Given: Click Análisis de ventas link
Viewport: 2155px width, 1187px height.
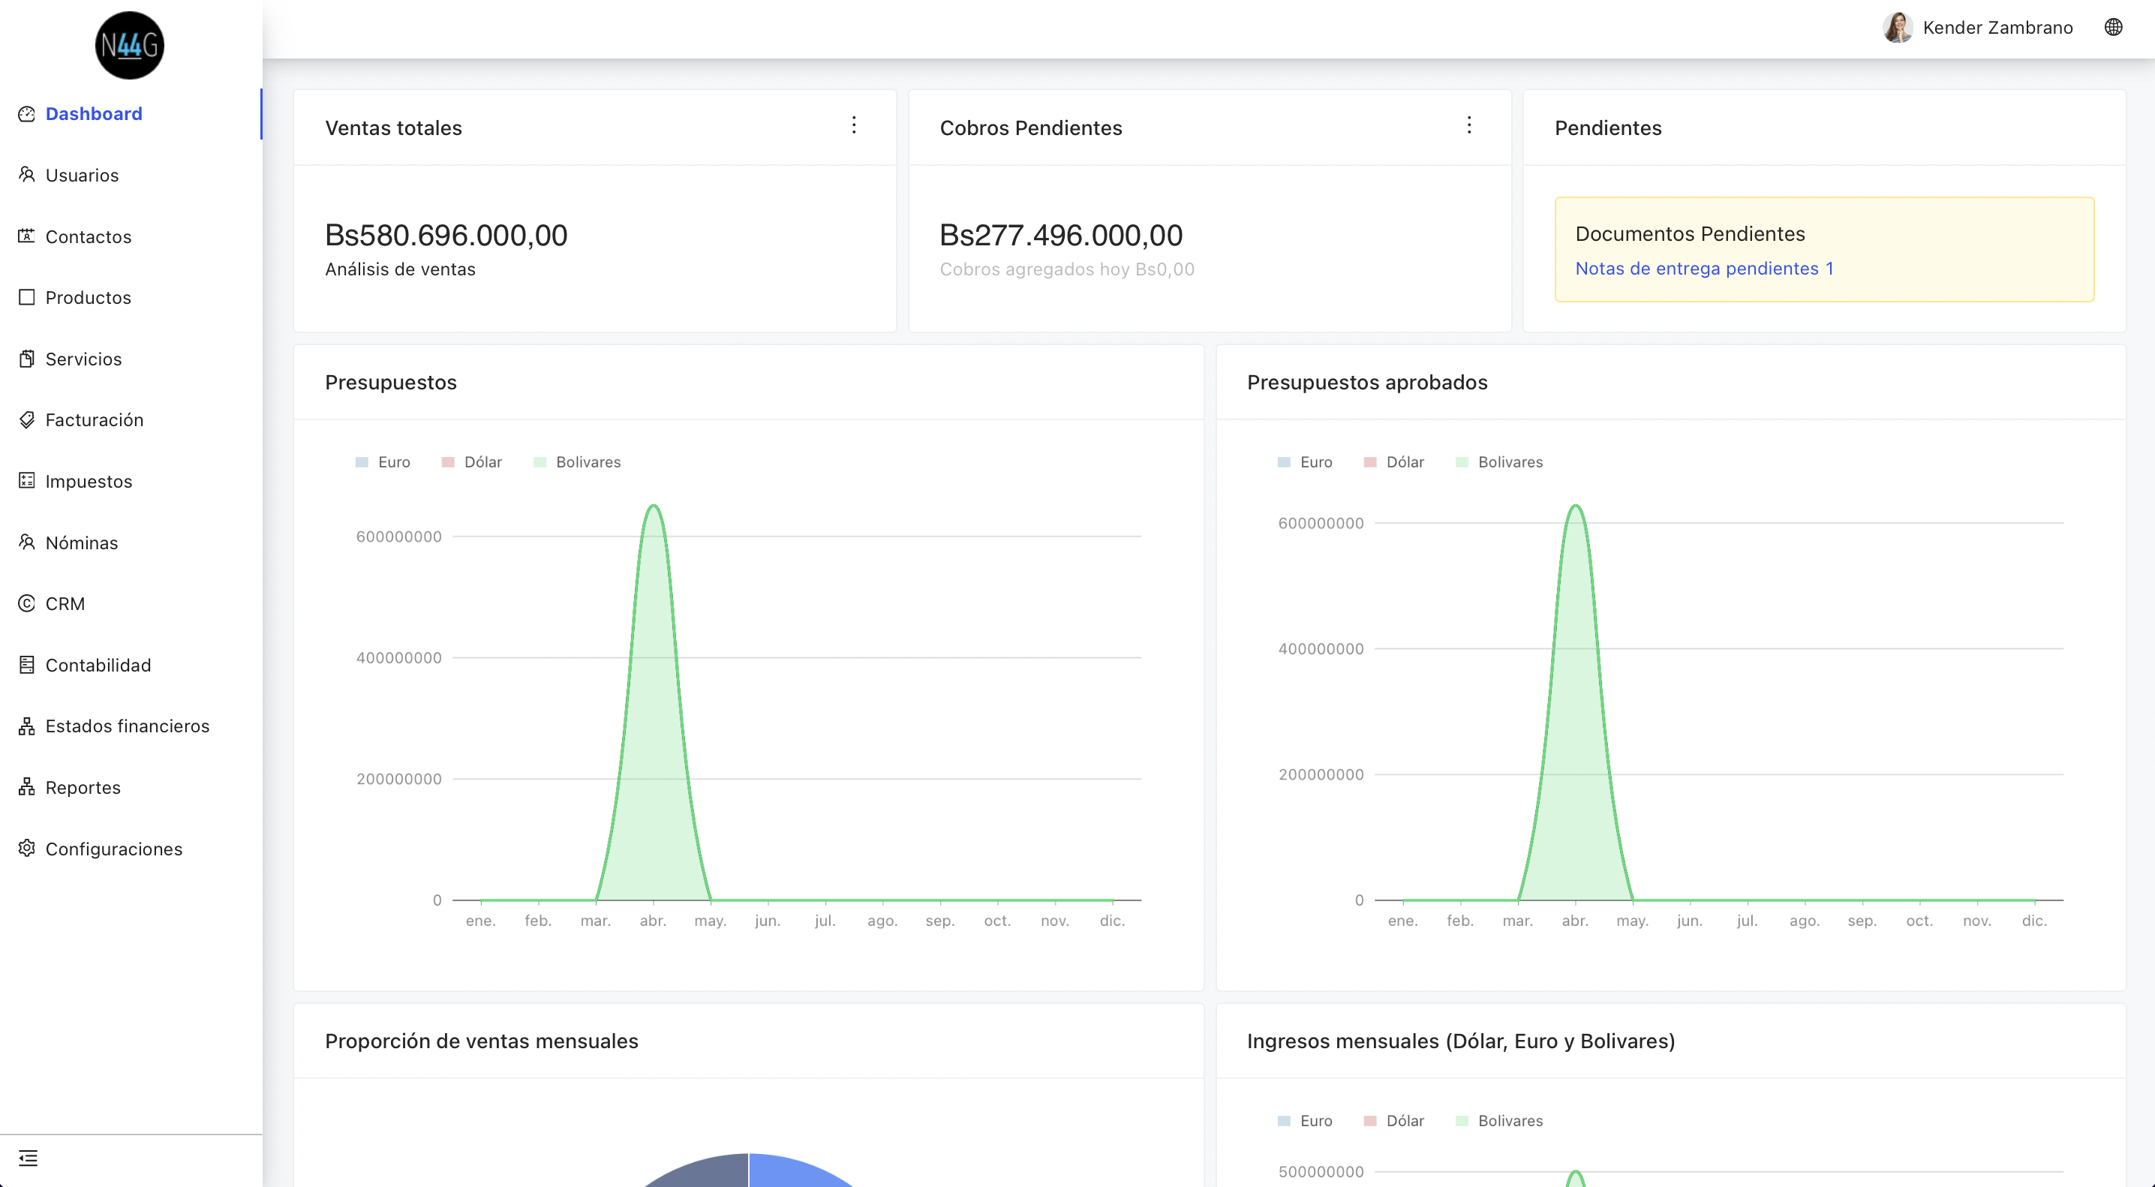Looking at the screenshot, I should click(x=400, y=269).
